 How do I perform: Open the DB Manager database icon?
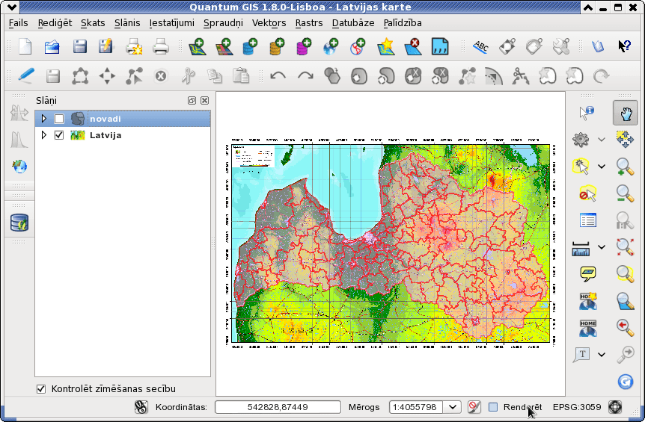(x=19, y=223)
